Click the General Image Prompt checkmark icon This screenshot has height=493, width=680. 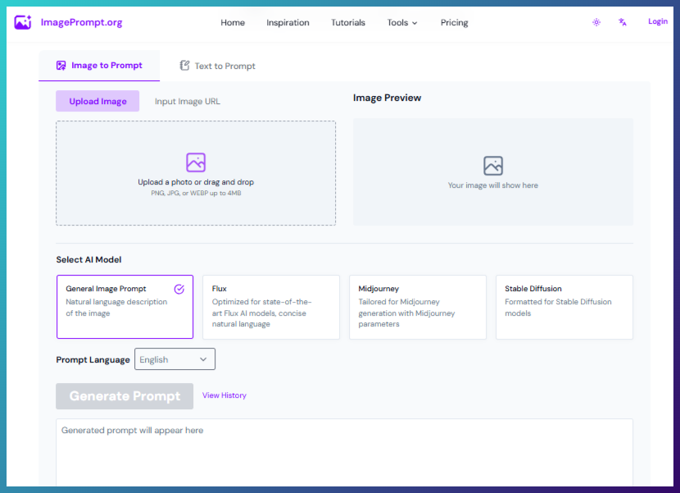click(179, 289)
